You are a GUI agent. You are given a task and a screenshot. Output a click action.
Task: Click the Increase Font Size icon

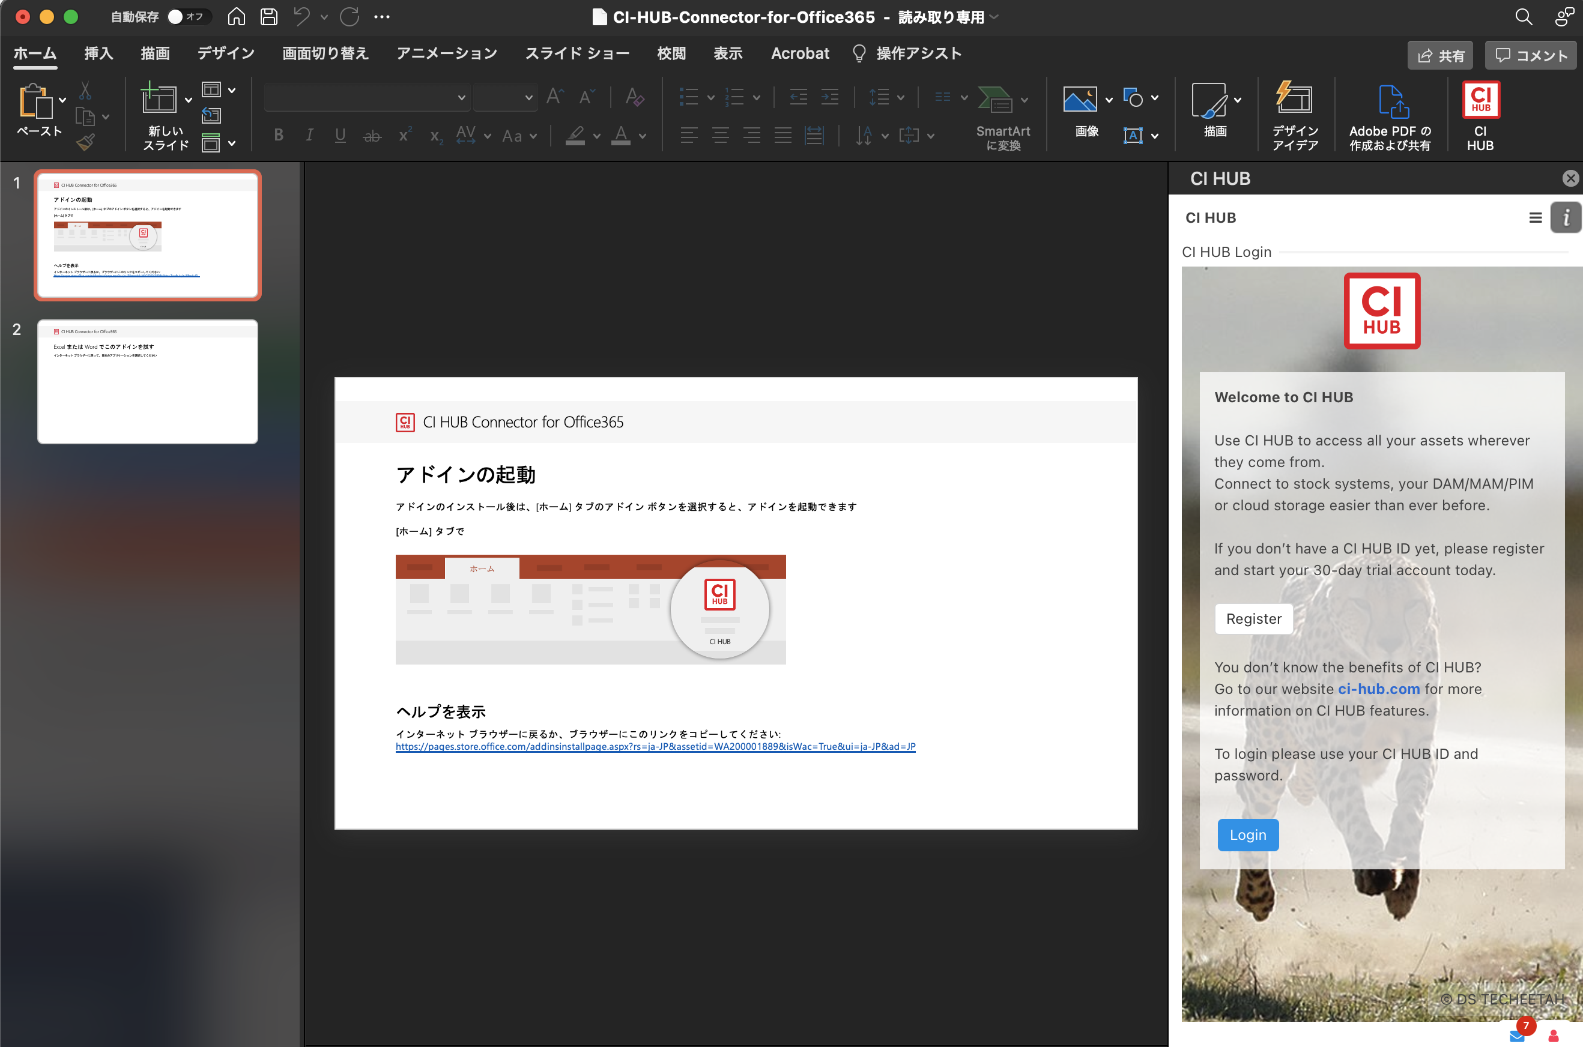554,97
